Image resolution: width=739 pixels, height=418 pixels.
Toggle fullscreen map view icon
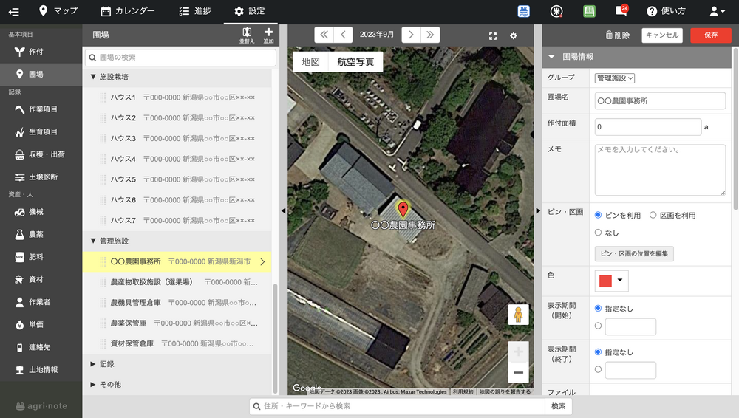point(493,35)
